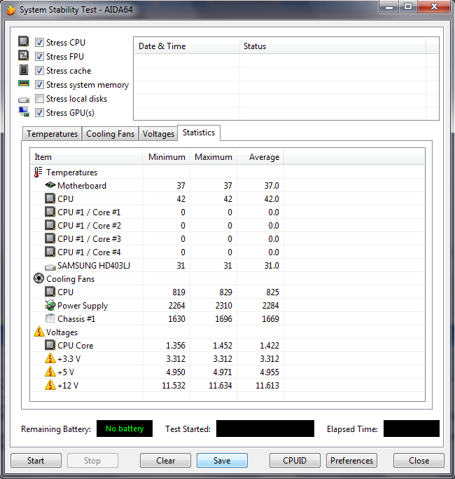
Task: Click the Temperatures thermometer icon
Action: [38, 173]
